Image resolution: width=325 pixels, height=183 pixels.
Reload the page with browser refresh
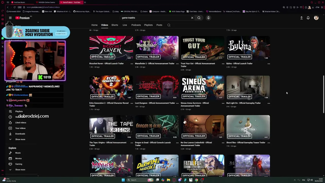(14, 7)
